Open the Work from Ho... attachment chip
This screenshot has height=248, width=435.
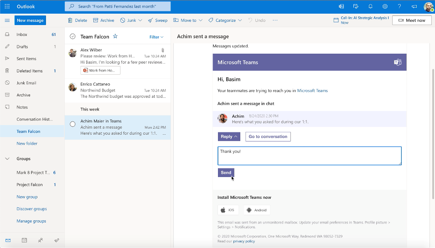coord(100,70)
